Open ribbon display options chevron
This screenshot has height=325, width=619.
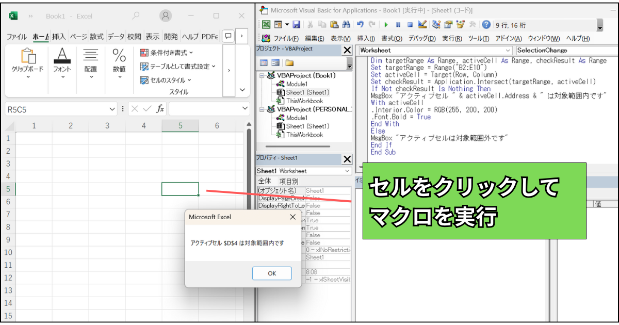[x=242, y=90]
